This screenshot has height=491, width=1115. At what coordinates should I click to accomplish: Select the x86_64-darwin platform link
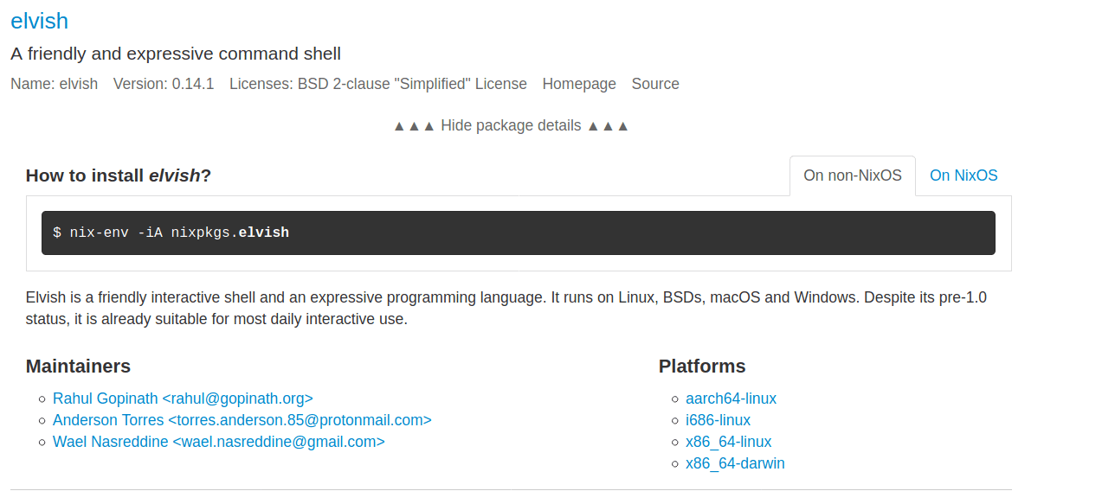click(x=735, y=463)
